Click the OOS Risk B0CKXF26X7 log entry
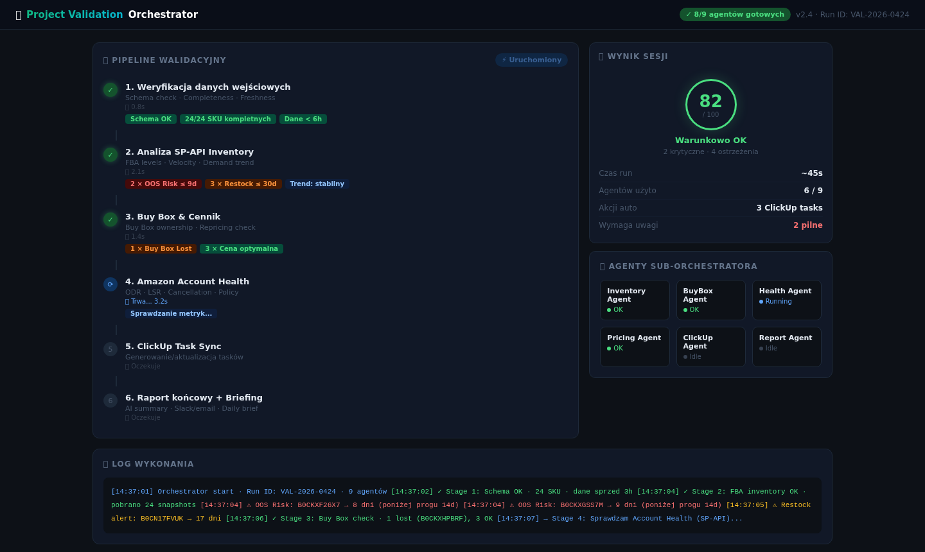925x552 pixels. [x=330, y=505]
